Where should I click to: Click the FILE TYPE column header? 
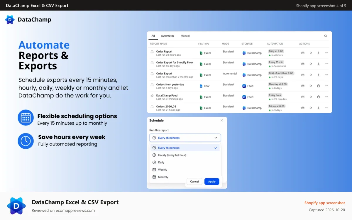(x=204, y=44)
